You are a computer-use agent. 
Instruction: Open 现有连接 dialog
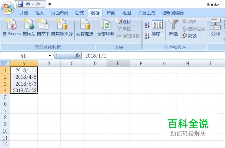click(x=85, y=28)
